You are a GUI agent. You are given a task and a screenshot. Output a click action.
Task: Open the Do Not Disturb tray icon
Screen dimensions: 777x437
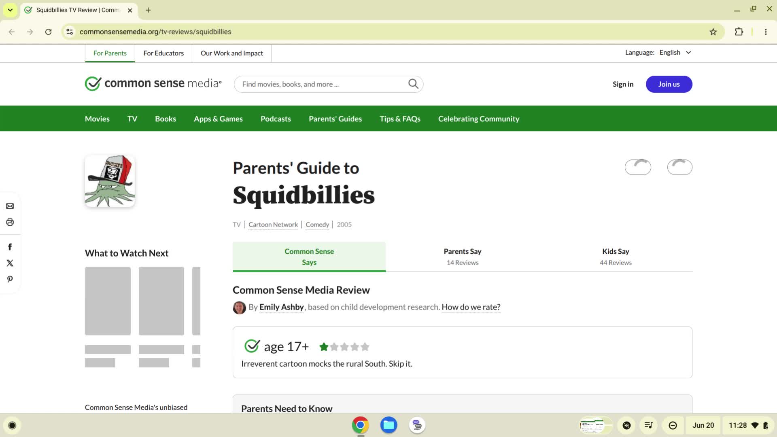673,425
